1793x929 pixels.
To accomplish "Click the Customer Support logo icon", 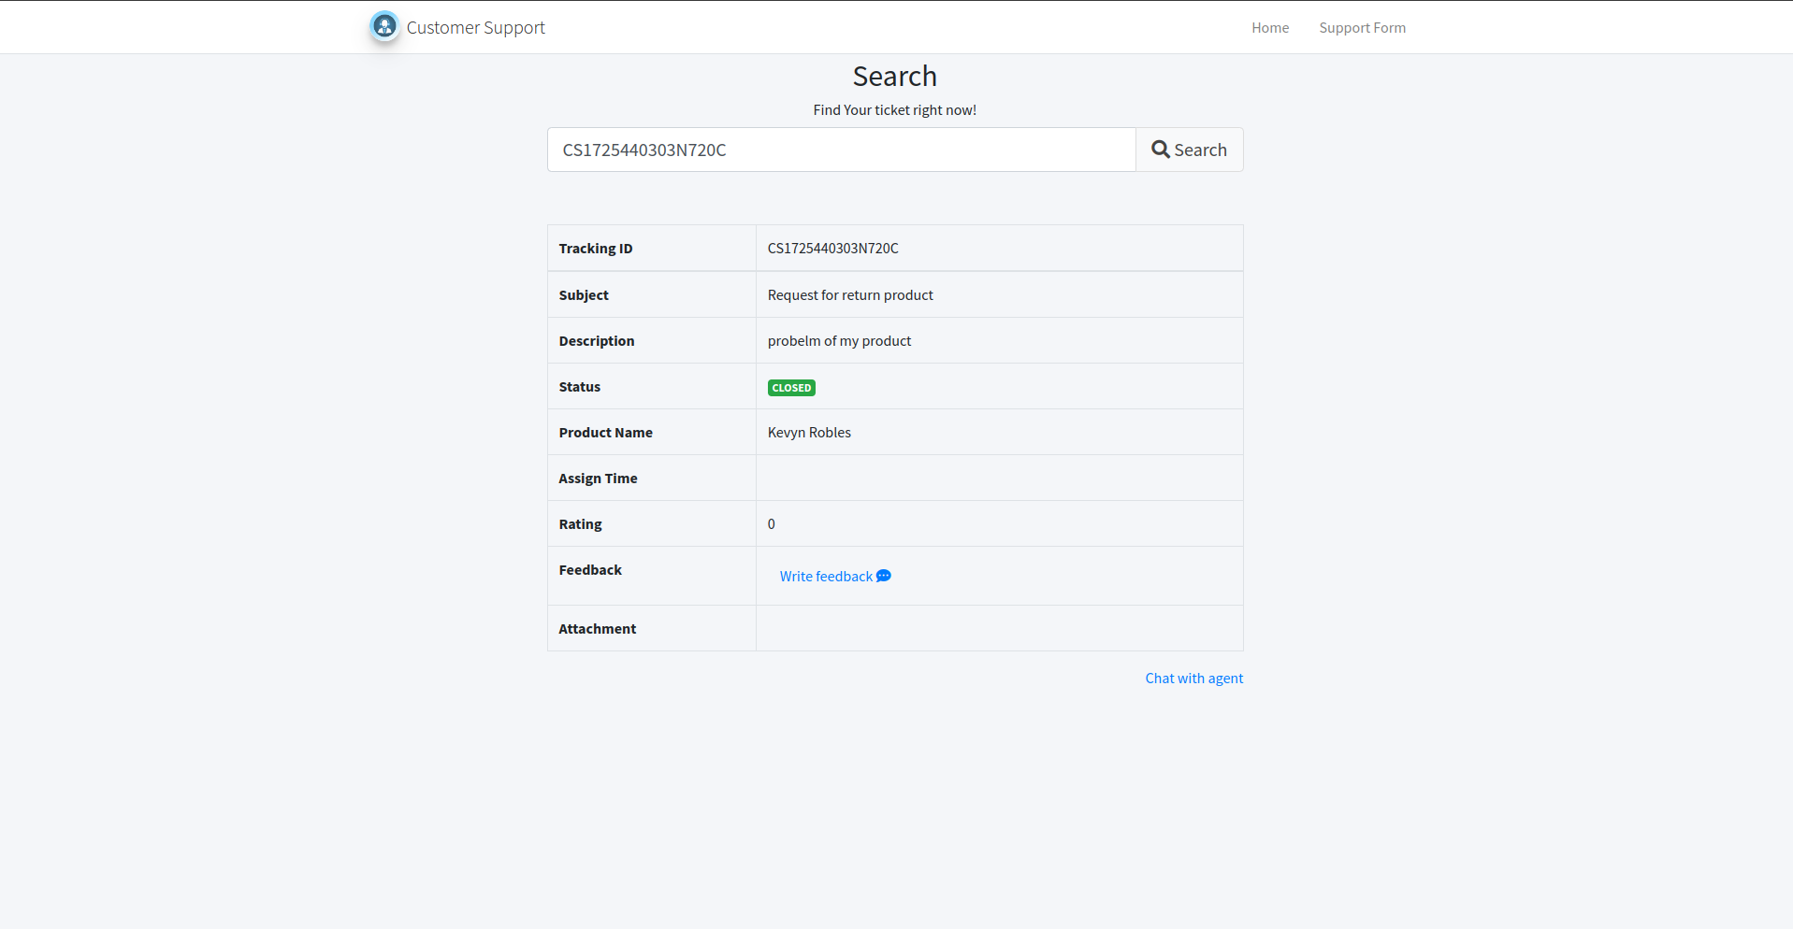I will [x=384, y=26].
